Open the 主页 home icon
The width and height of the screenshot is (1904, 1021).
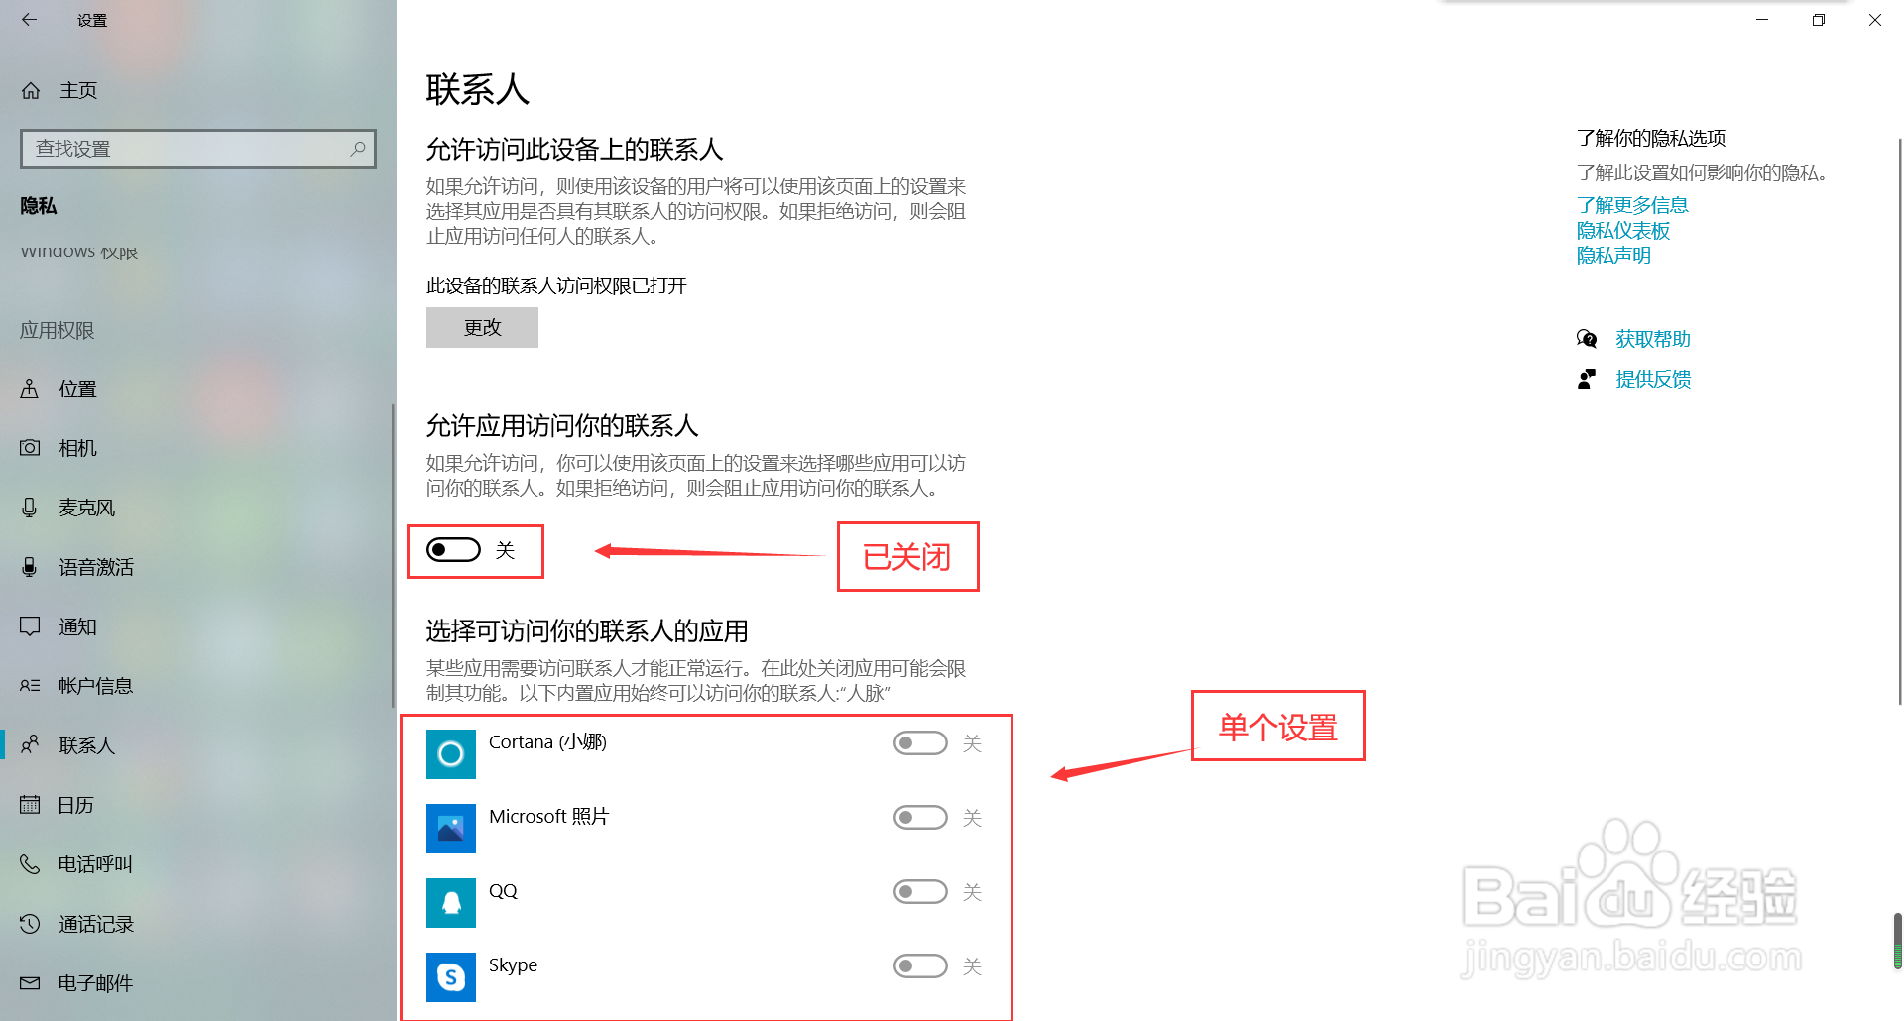(31, 91)
